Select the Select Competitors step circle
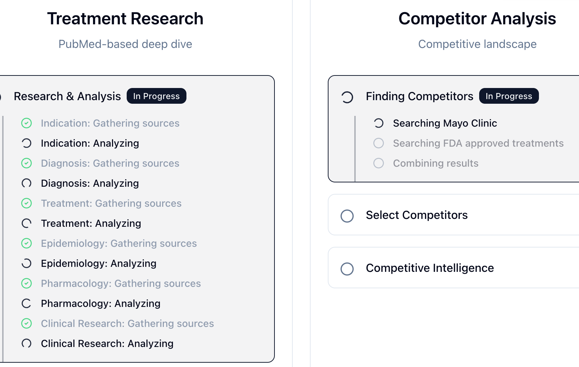579x367 pixels. [347, 216]
